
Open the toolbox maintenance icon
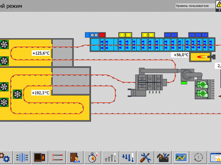pos(163,157)
